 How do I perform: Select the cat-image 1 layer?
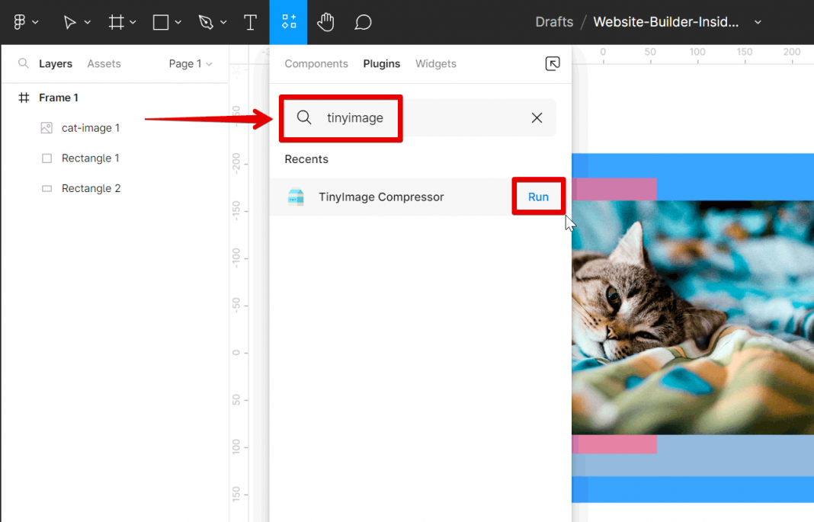(x=91, y=128)
